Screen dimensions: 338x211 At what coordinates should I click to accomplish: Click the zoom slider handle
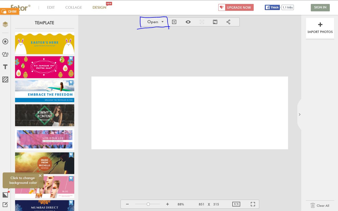(x=148, y=204)
